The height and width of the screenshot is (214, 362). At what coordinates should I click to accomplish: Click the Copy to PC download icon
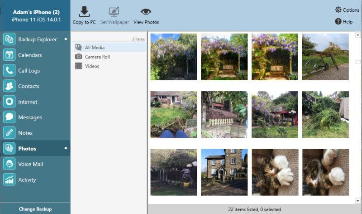84,12
